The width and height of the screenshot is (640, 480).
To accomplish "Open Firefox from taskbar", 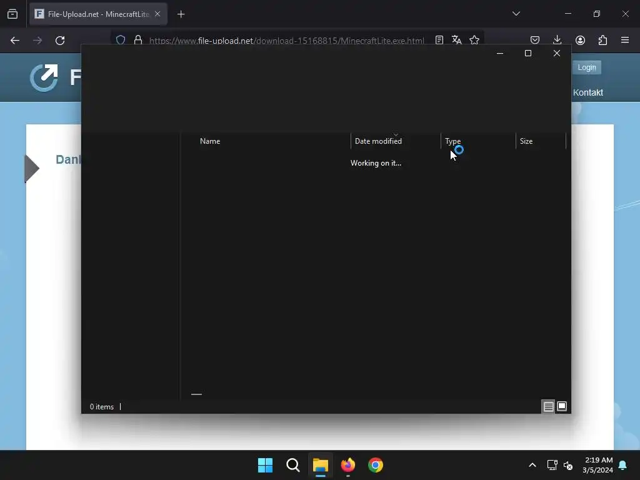I will click(x=348, y=465).
